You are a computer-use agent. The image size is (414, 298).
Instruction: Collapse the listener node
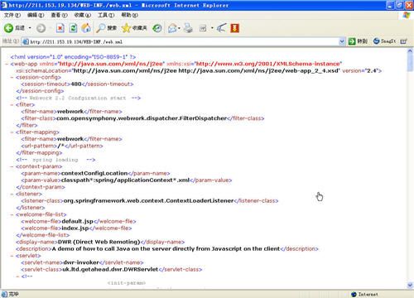[x=12, y=195]
